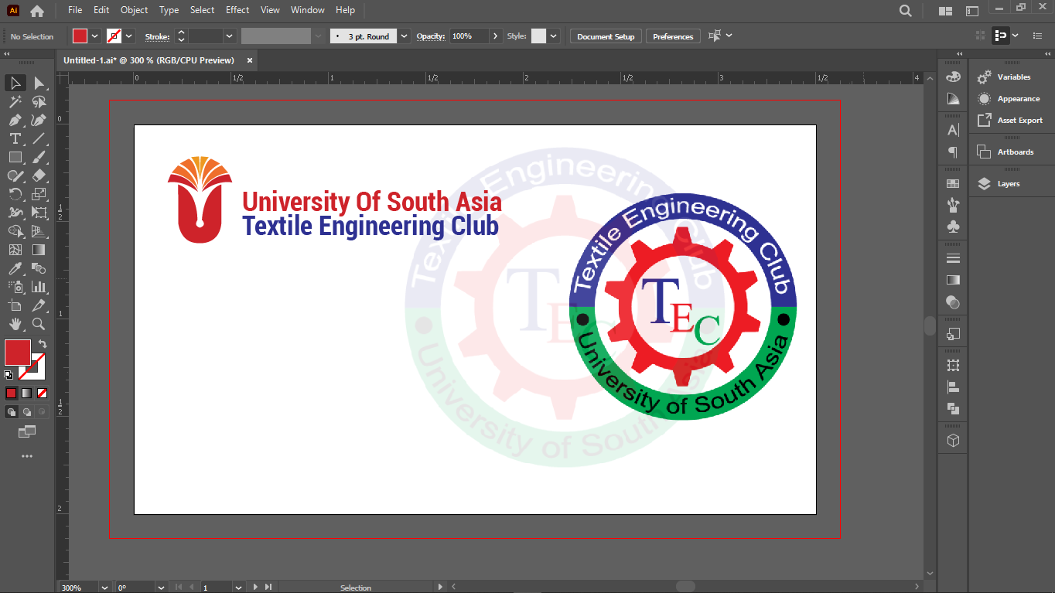The width and height of the screenshot is (1055, 593).
Task: Select the Mesh tool
Action: pyautogui.click(x=15, y=250)
